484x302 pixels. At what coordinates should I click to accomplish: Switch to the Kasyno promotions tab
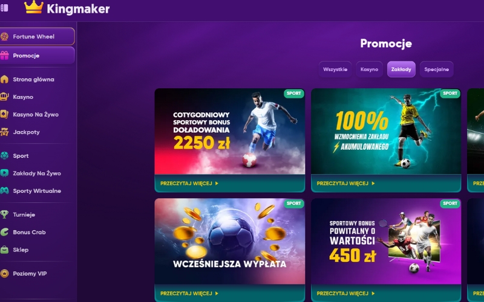[369, 69]
